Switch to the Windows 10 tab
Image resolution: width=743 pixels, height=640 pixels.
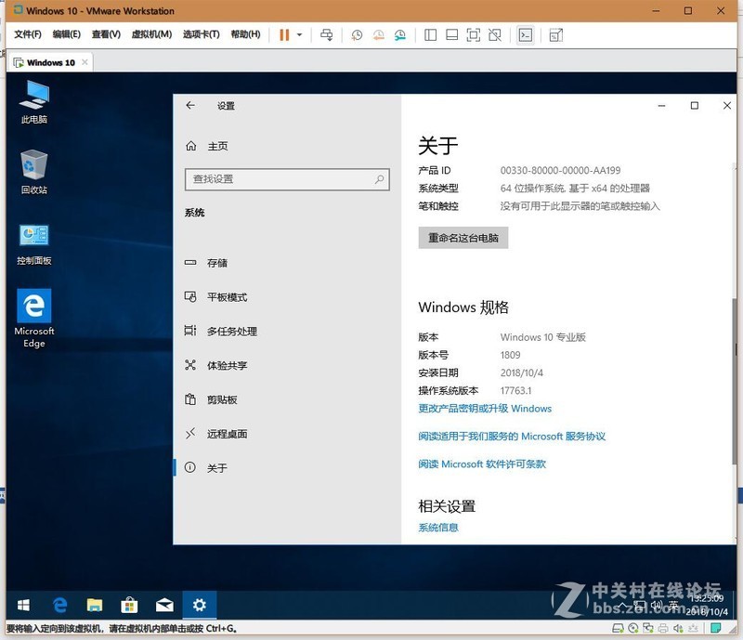[48, 62]
